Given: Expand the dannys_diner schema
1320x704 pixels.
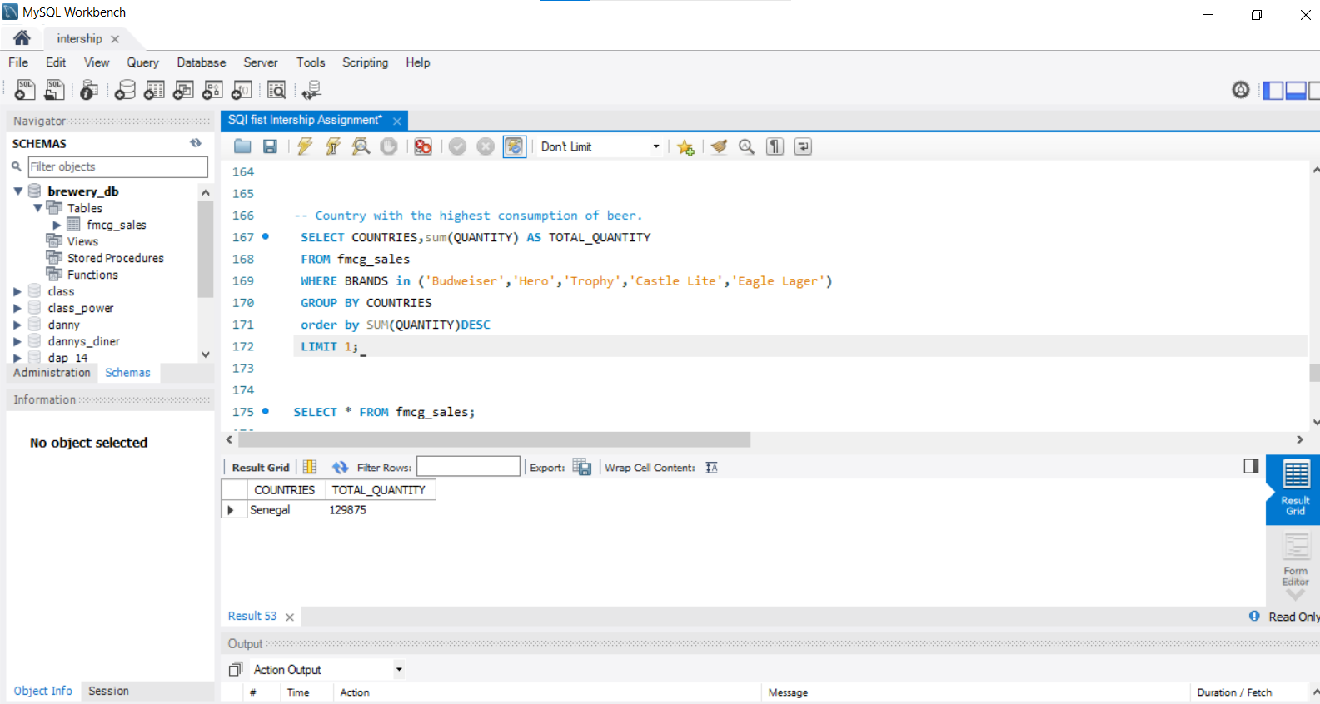Looking at the screenshot, I should [x=17, y=341].
